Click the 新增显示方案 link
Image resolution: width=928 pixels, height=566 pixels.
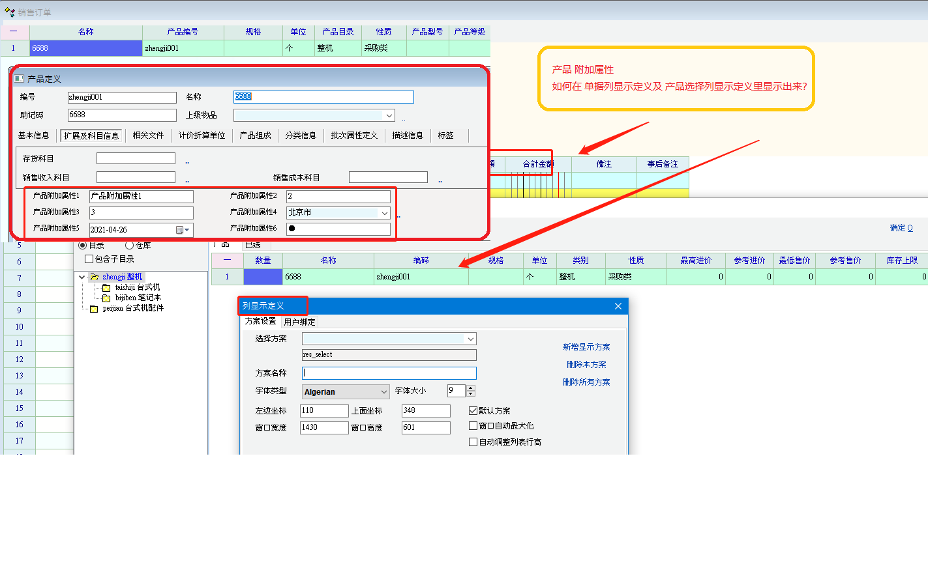pos(586,347)
